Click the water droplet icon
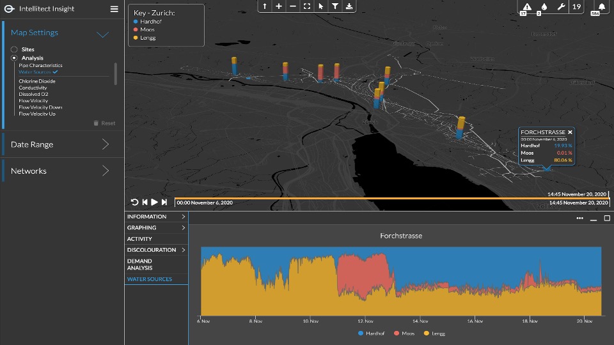614x345 pixels. click(543, 7)
